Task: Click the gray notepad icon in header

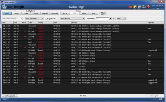Action: click(x=139, y=7)
